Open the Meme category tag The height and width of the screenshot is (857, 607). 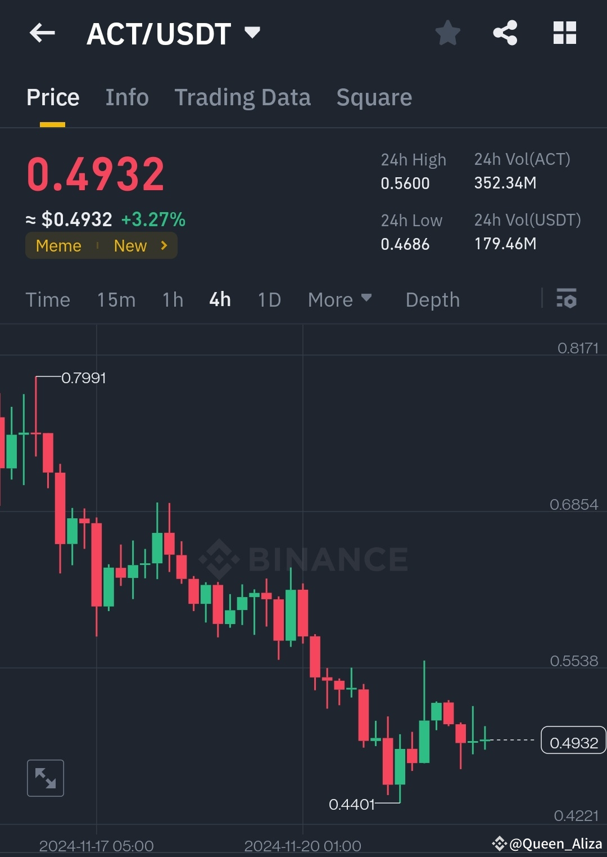58,245
